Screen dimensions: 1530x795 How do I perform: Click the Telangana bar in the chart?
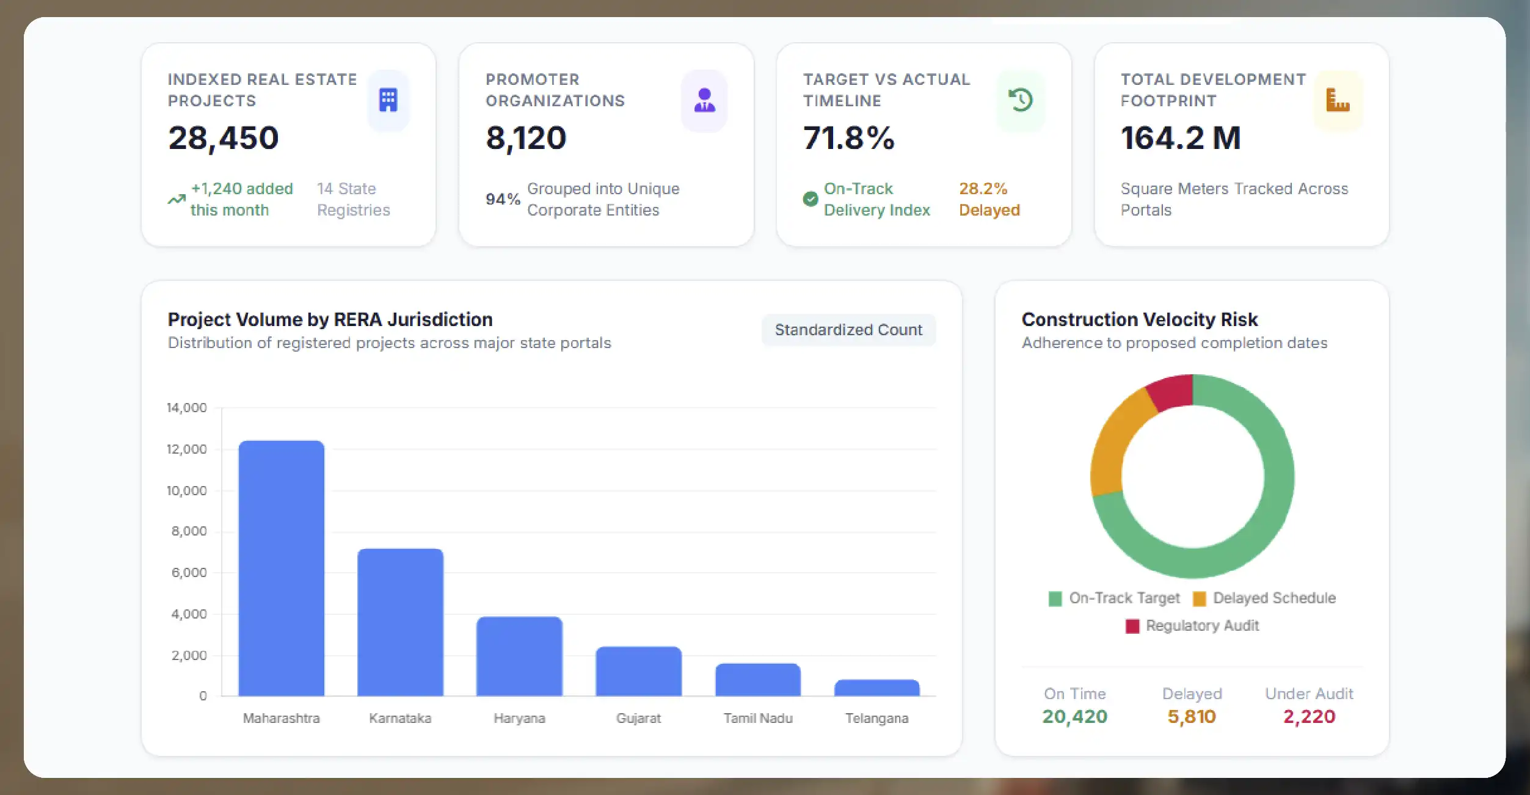[x=876, y=688]
